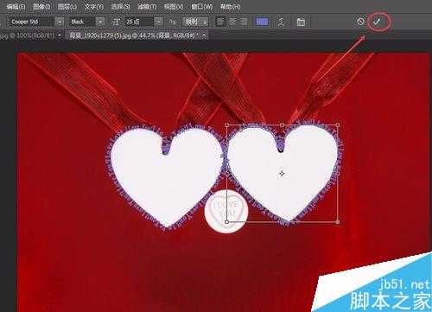The height and width of the screenshot is (312, 432).
Task: Cancel current text edits
Action: click(x=360, y=22)
